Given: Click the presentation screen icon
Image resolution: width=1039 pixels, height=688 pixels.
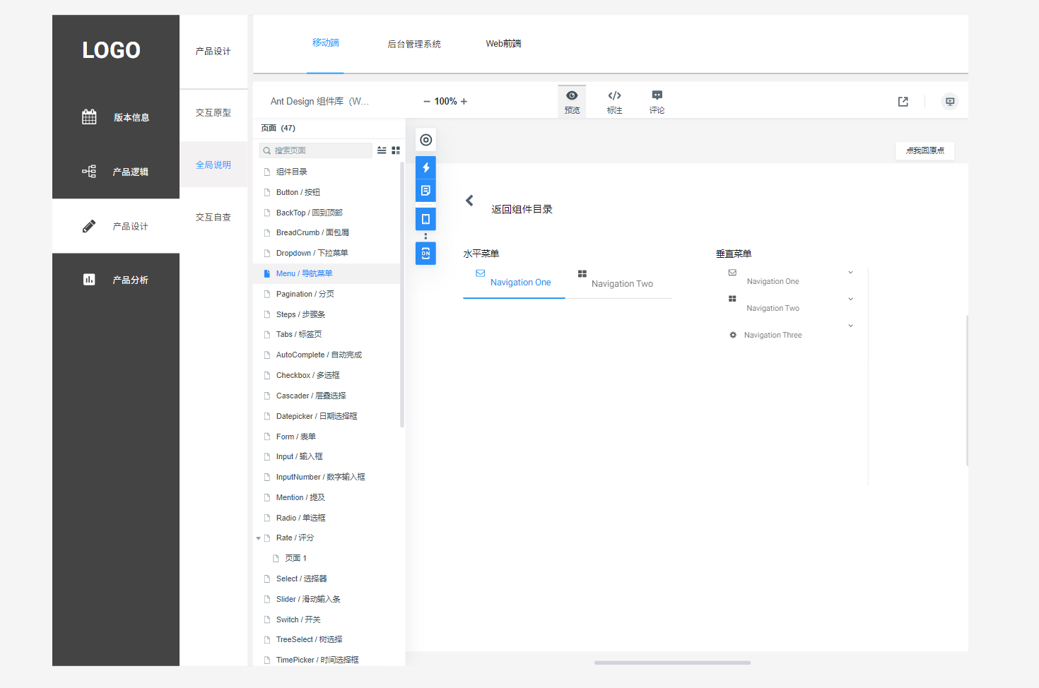Looking at the screenshot, I should (x=950, y=102).
